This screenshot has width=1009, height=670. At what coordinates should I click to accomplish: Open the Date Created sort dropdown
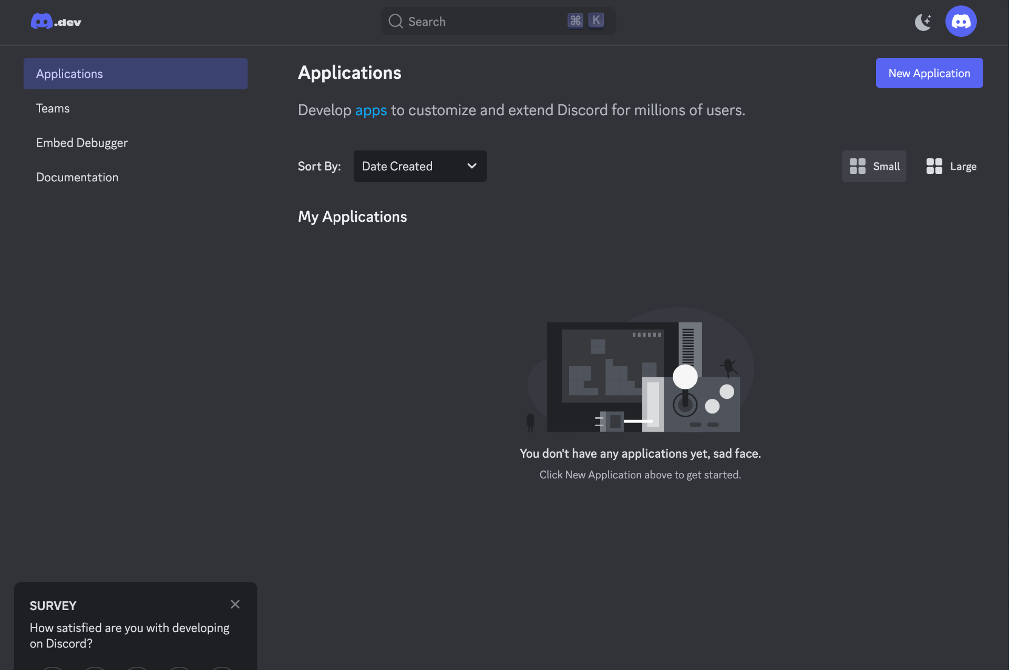click(420, 166)
